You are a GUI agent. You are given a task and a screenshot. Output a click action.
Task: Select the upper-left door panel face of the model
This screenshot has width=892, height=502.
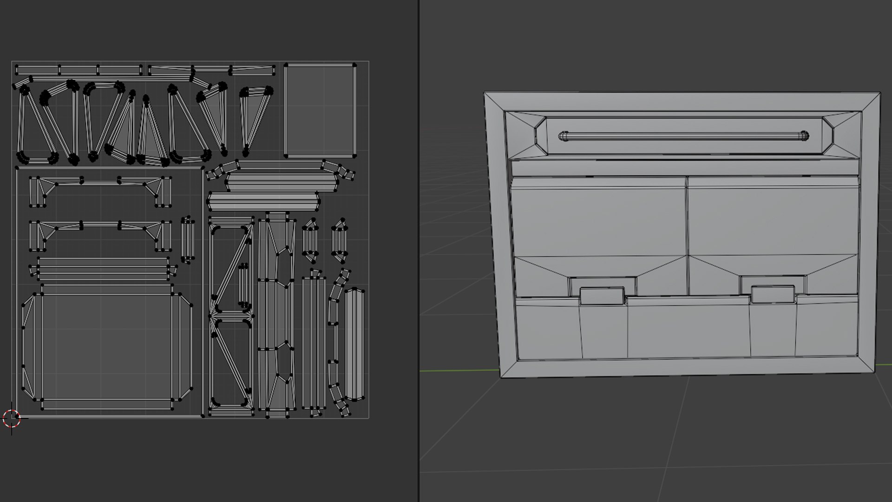(x=599, y=222)
